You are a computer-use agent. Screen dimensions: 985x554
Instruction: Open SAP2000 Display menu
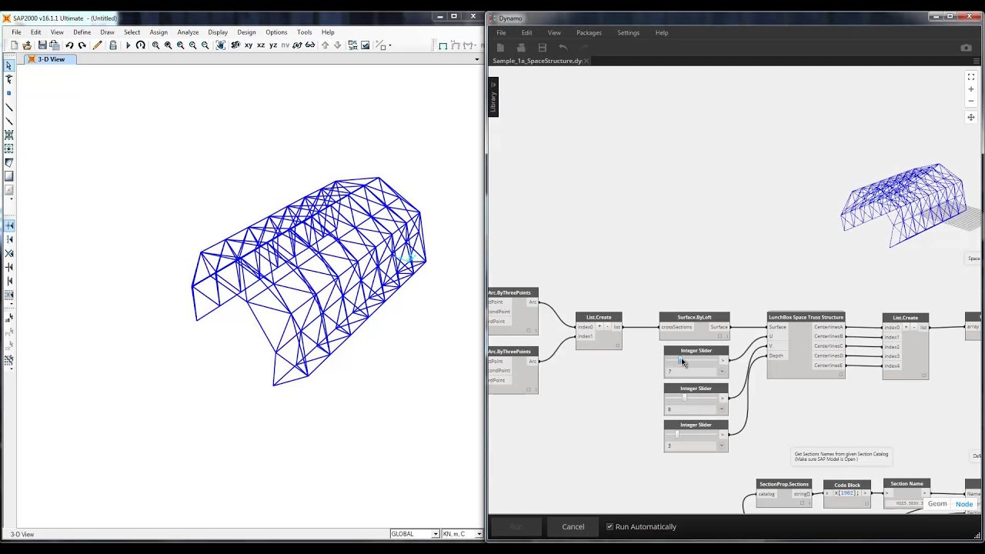(x=218, y=32)
